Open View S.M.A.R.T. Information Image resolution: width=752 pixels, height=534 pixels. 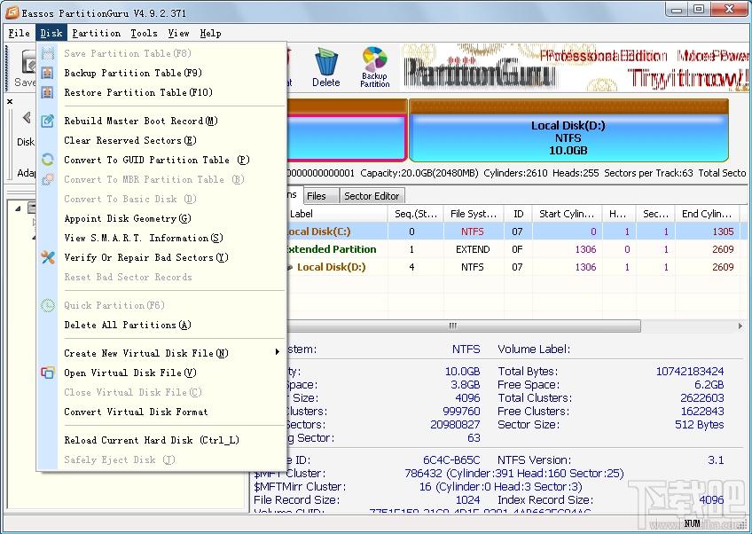(161, 238)
